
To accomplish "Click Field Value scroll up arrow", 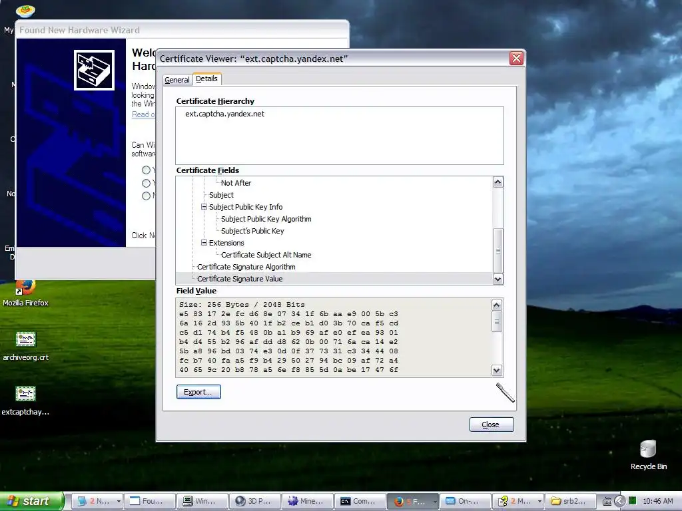I will pos(497,305).
